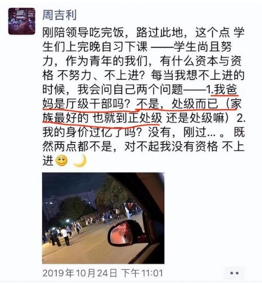The width and height of the screenshot is (262, 284).
Task: Click the sentence 对不起我没有资格
Action: (x=171, y=146)
